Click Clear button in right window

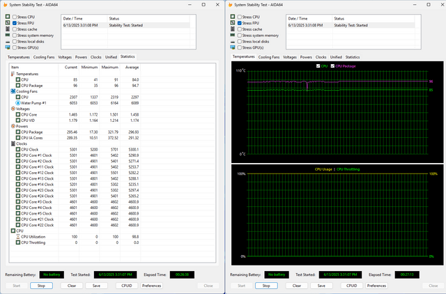[x=297, y=286]
